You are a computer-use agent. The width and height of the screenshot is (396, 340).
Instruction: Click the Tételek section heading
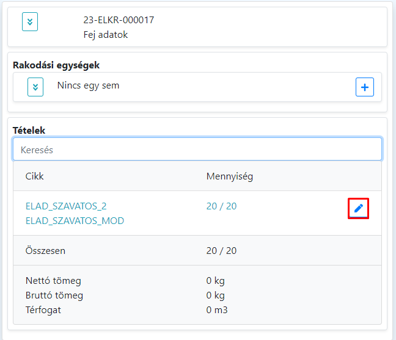(x=29, y=130)
